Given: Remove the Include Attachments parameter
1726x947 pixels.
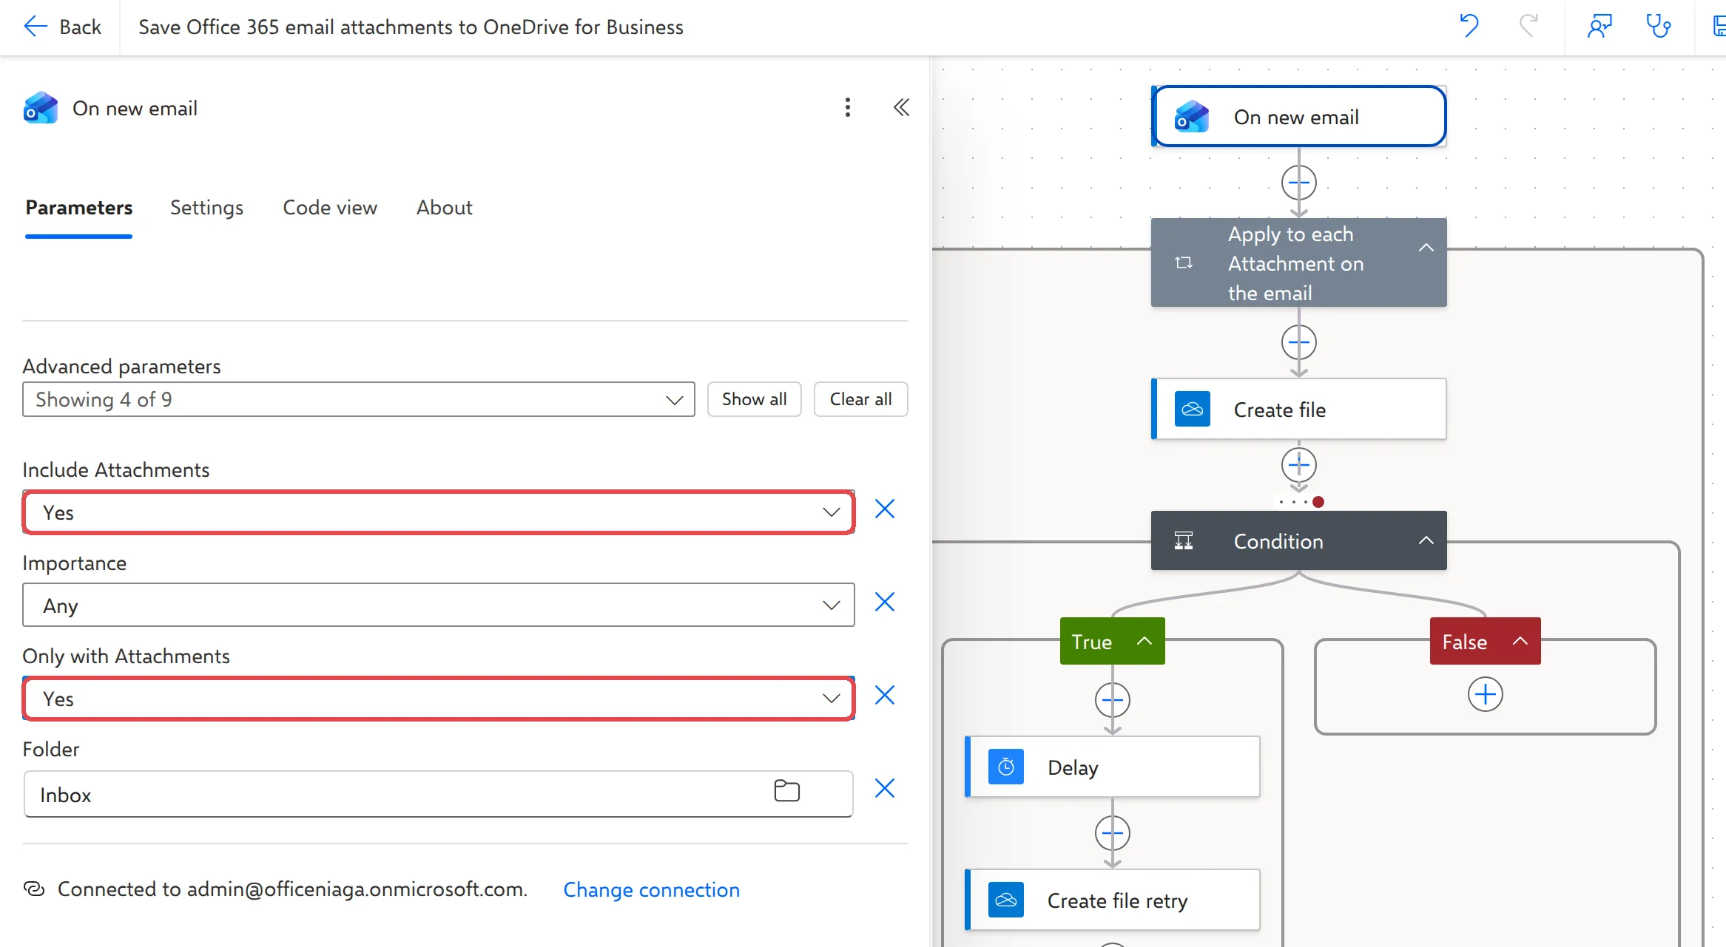Looking at the screenshot, I should coord(885,509).
